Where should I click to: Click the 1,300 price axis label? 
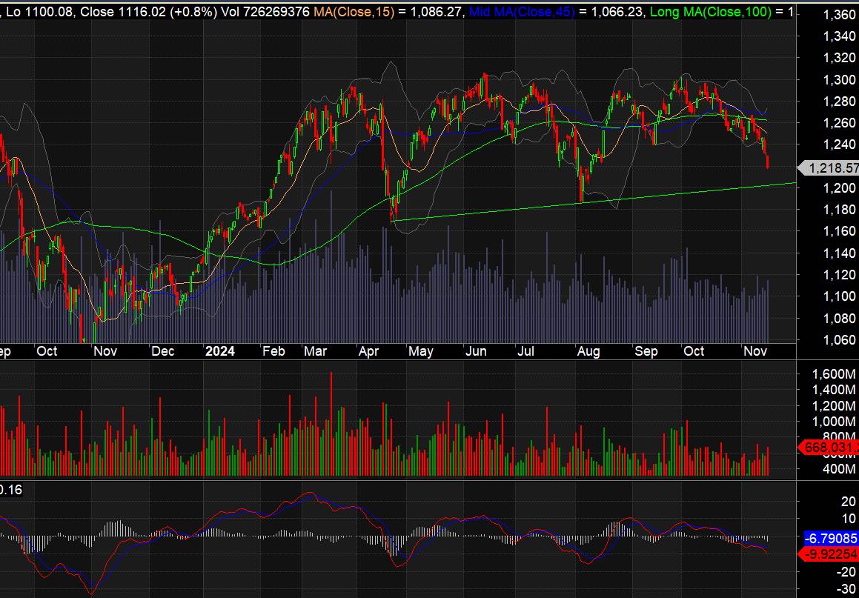click(x=839, y=80)
